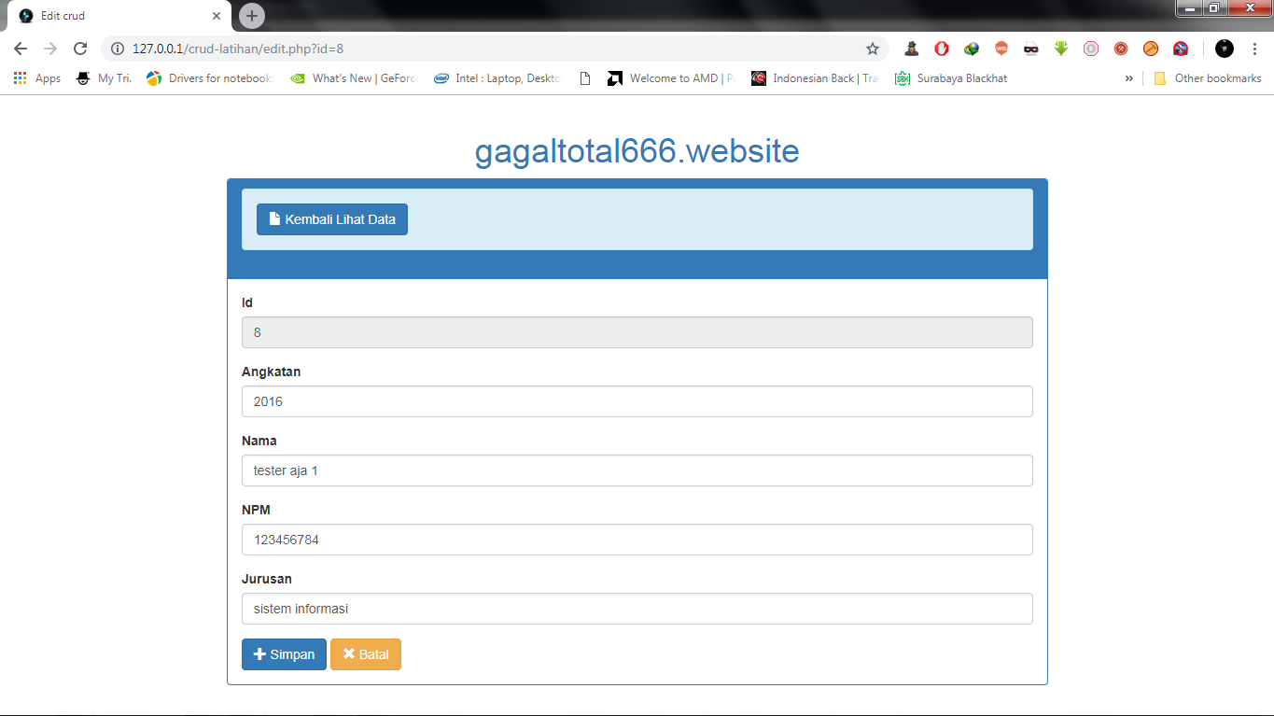Click the orange WS extension icon
Image resolution: width=1274 pixels, height=716 pixels.
tap(1001, 49)
